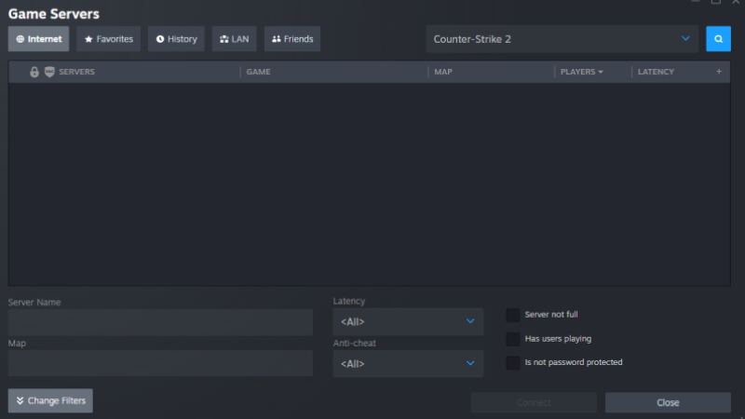Sort by the Servers column header
The height and width of the screenshot is (419, 745).
[x=76, y=72]
